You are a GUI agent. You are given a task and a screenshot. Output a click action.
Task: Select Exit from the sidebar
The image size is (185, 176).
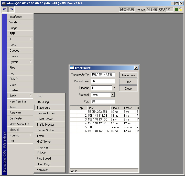20,141
